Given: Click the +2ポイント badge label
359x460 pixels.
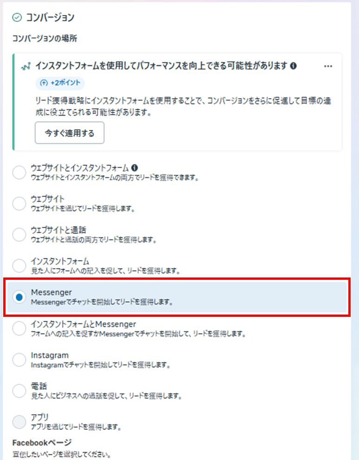Looking at the screenshot, I should [65, 83].
